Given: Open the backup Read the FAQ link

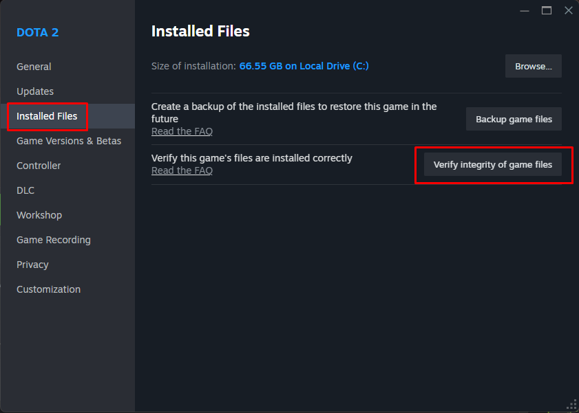Looking at the screenshot, I should [182, 131].
